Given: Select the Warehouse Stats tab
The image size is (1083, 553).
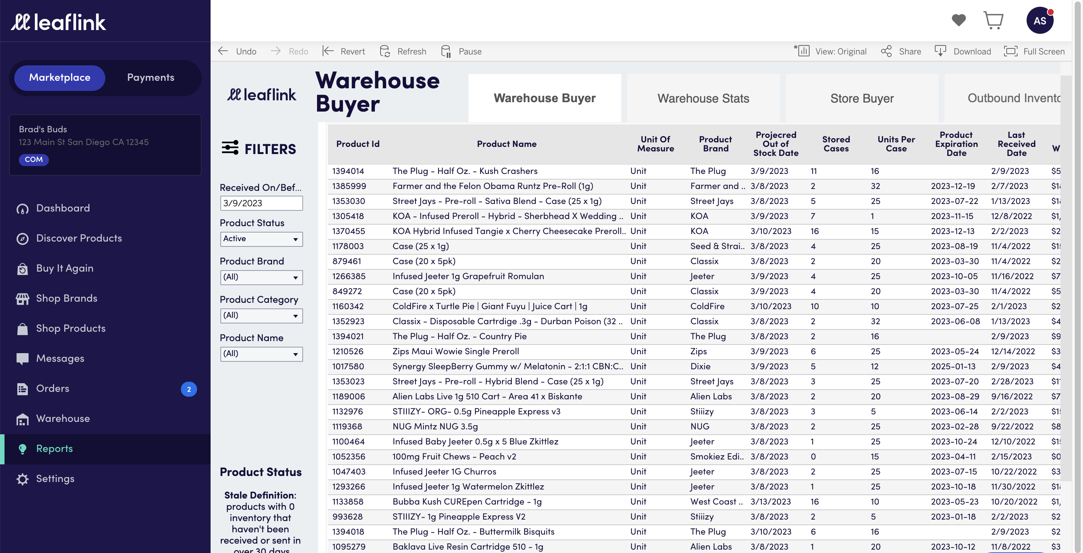Looking at the screenshot, I should 703,98.
